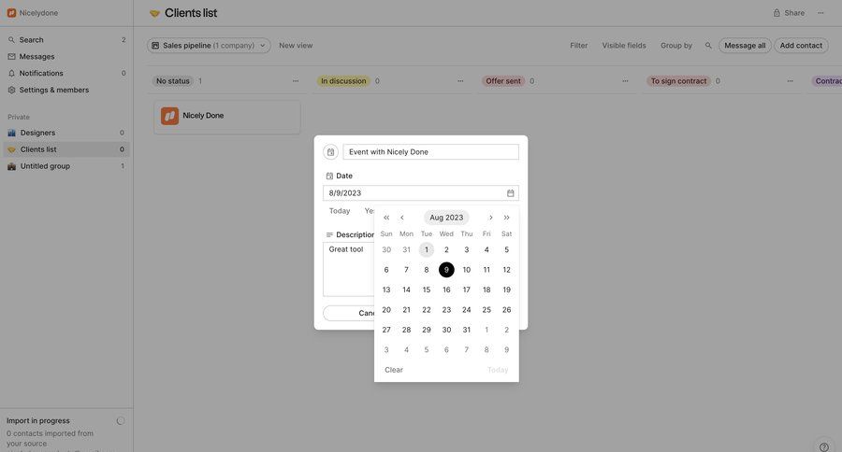
Task: Click the help question mark icon
Action: click(824, 446)
